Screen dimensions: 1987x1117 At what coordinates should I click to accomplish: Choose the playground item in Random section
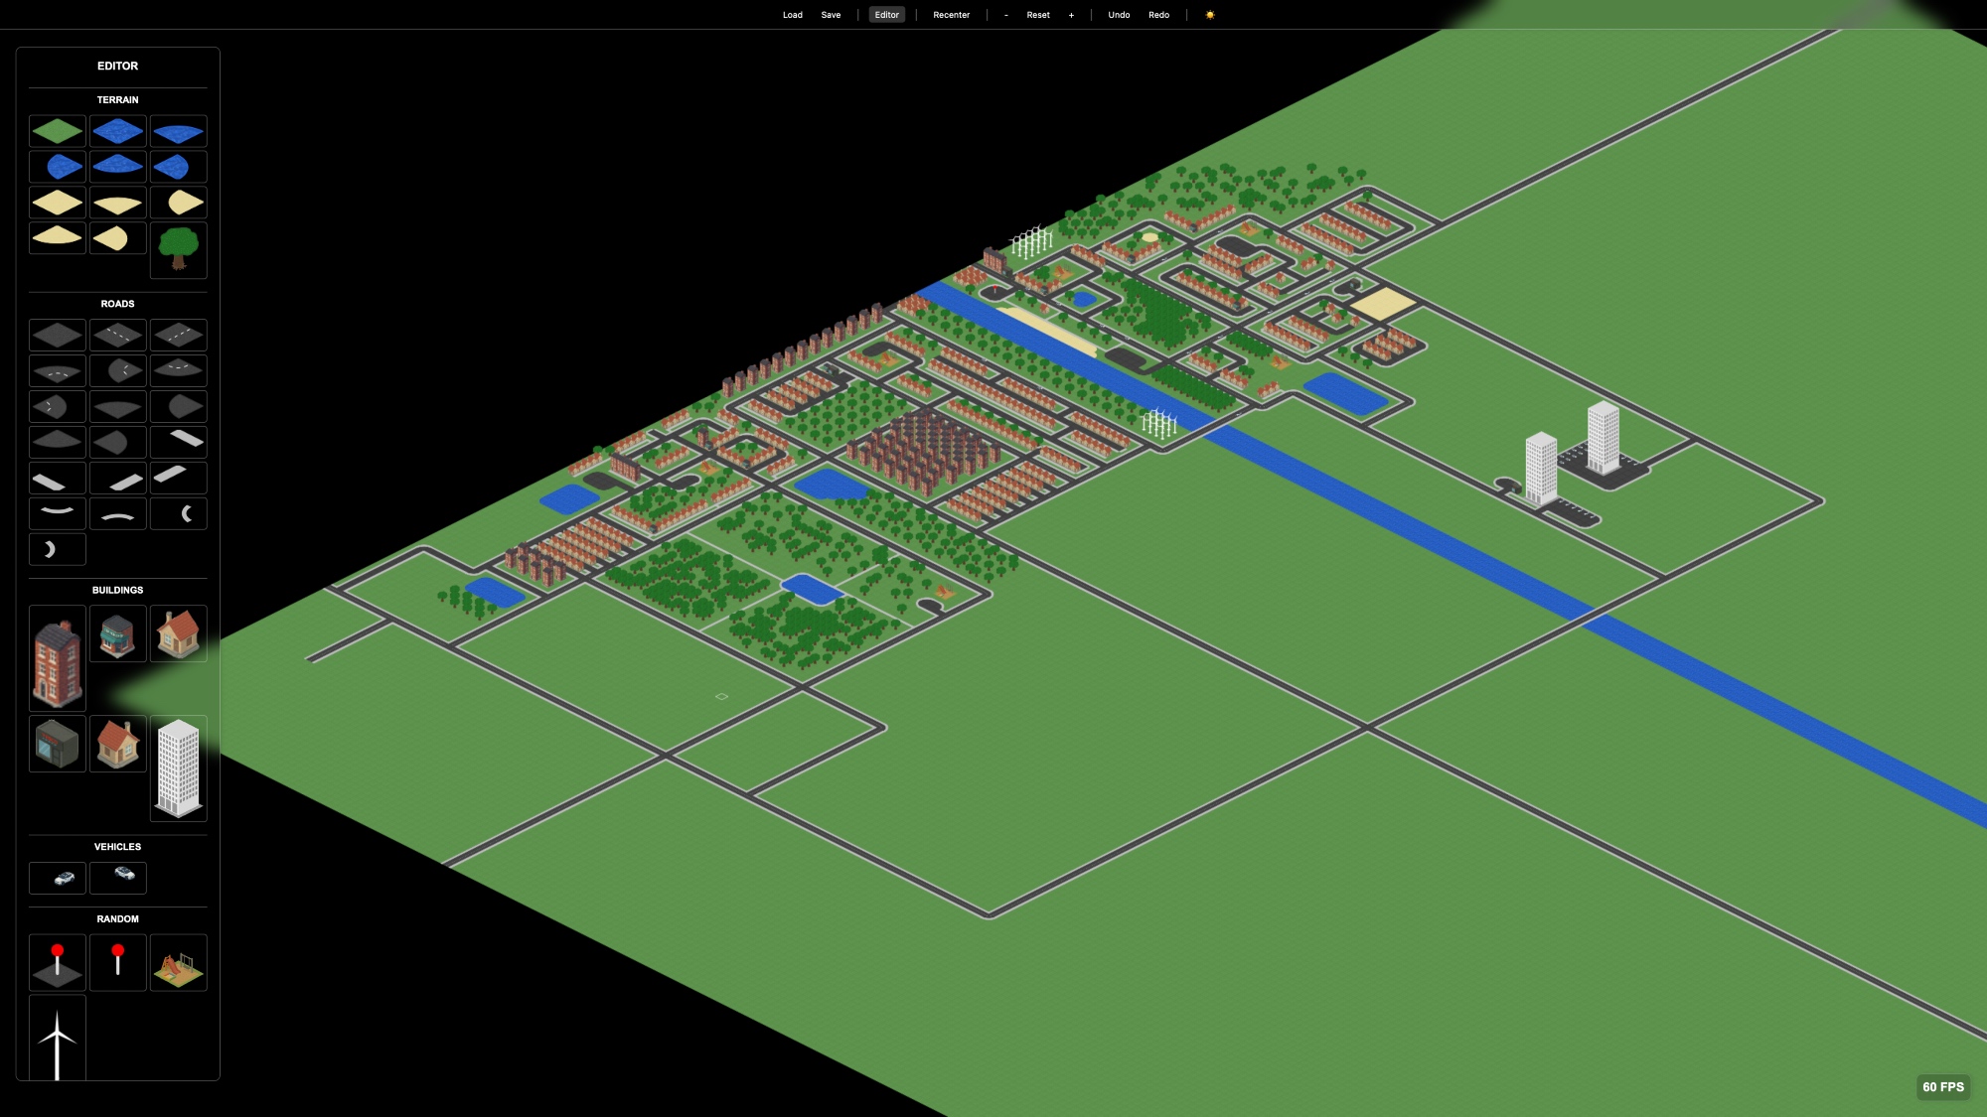click(179, 963)
